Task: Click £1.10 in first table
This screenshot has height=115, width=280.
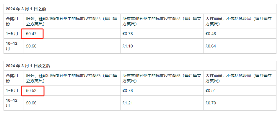Action: [128, 46]
